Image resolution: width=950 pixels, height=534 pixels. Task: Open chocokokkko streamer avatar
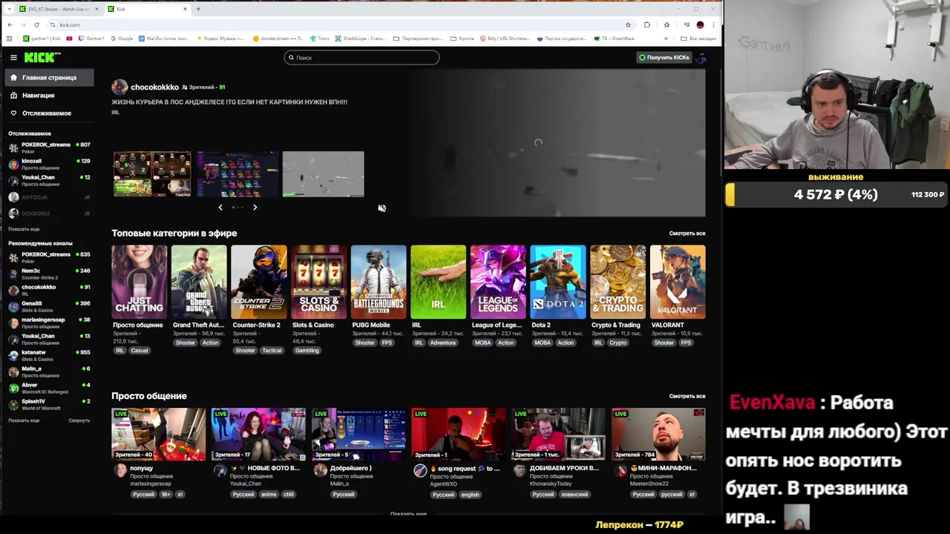coord(119,87)
